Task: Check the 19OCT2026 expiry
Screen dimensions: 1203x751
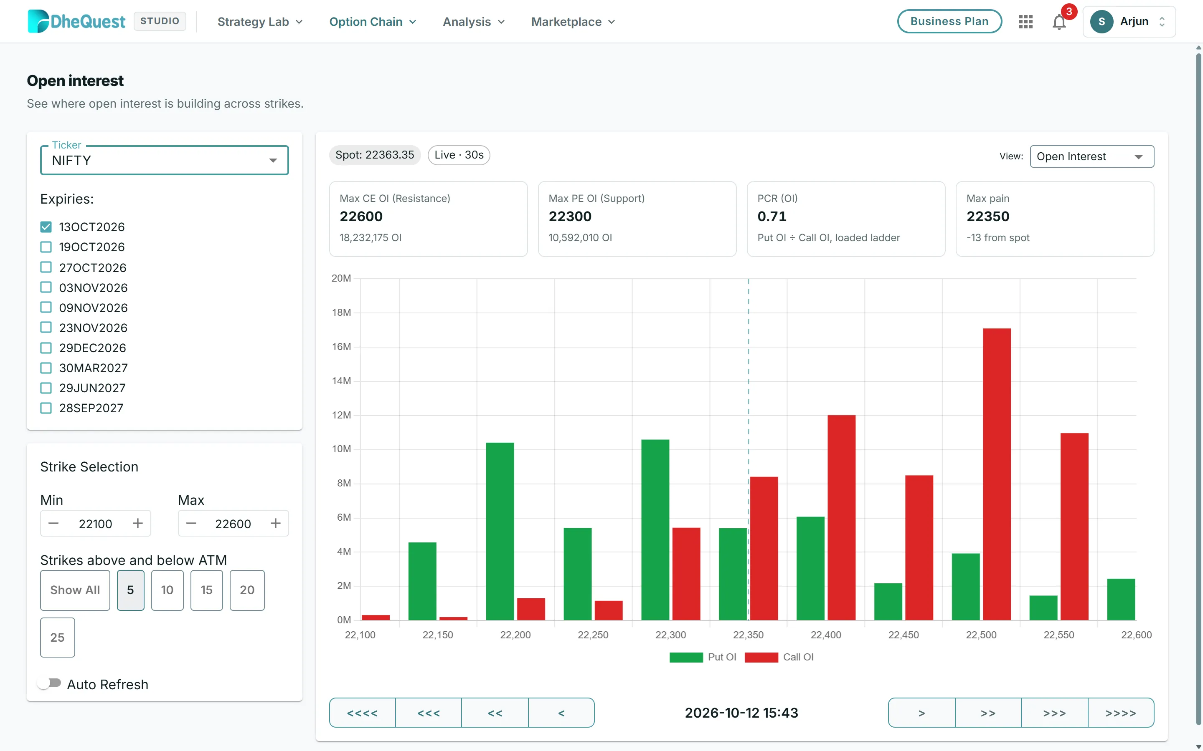Action: [x=46, y=247]
